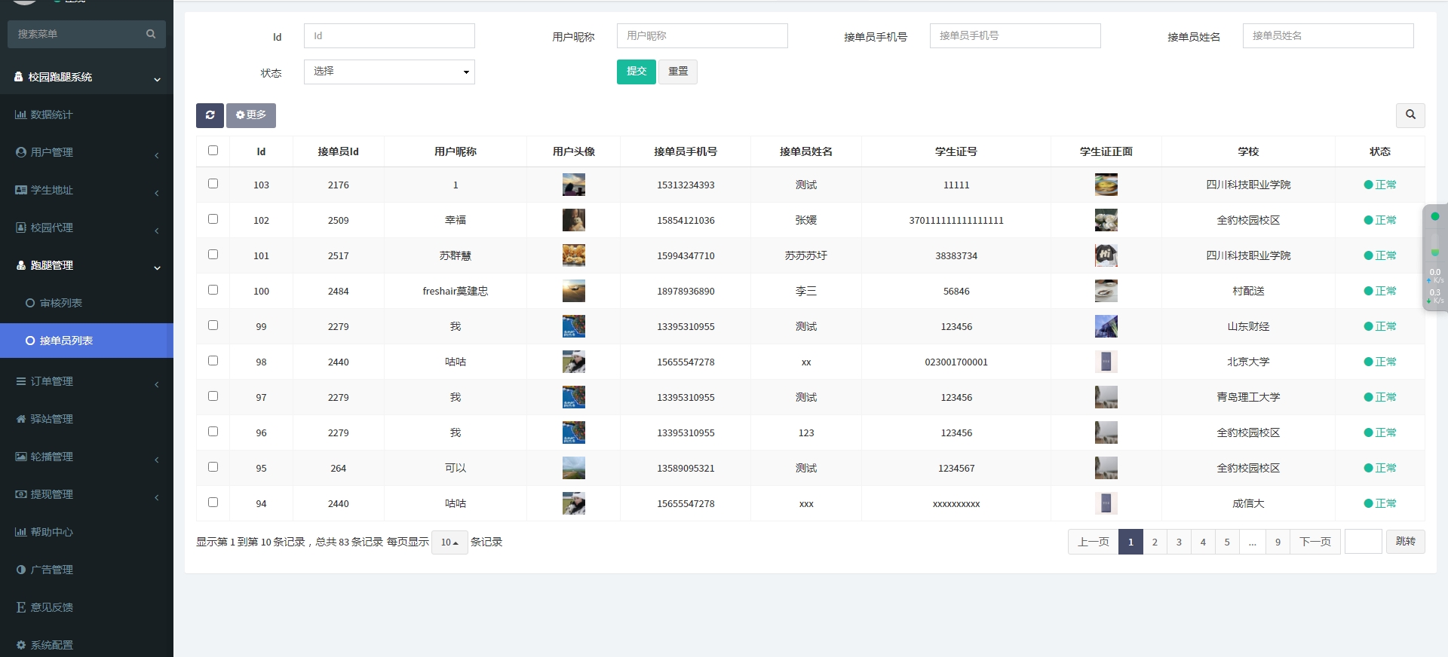Image resolution: width=1448 pixels, height=657 pixels.
Task: Click the 接单员手机号 input field
Action: 1014,36
